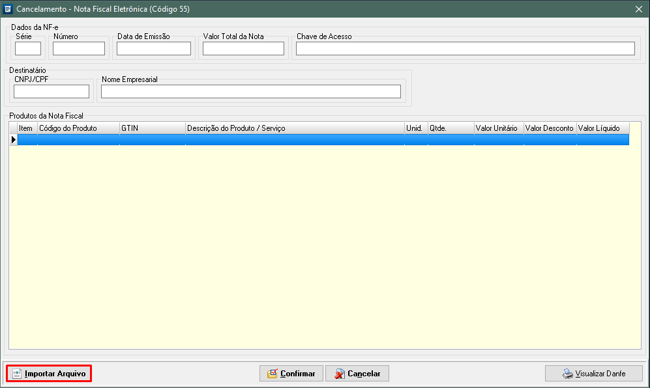650x388 pixels.
Task: Click the Número input field
Action: 79,49
